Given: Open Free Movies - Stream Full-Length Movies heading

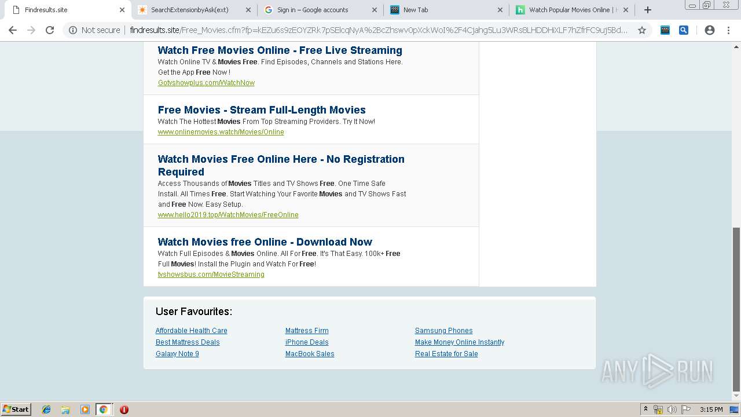Looking at the screenshot, I should [262, 110].
